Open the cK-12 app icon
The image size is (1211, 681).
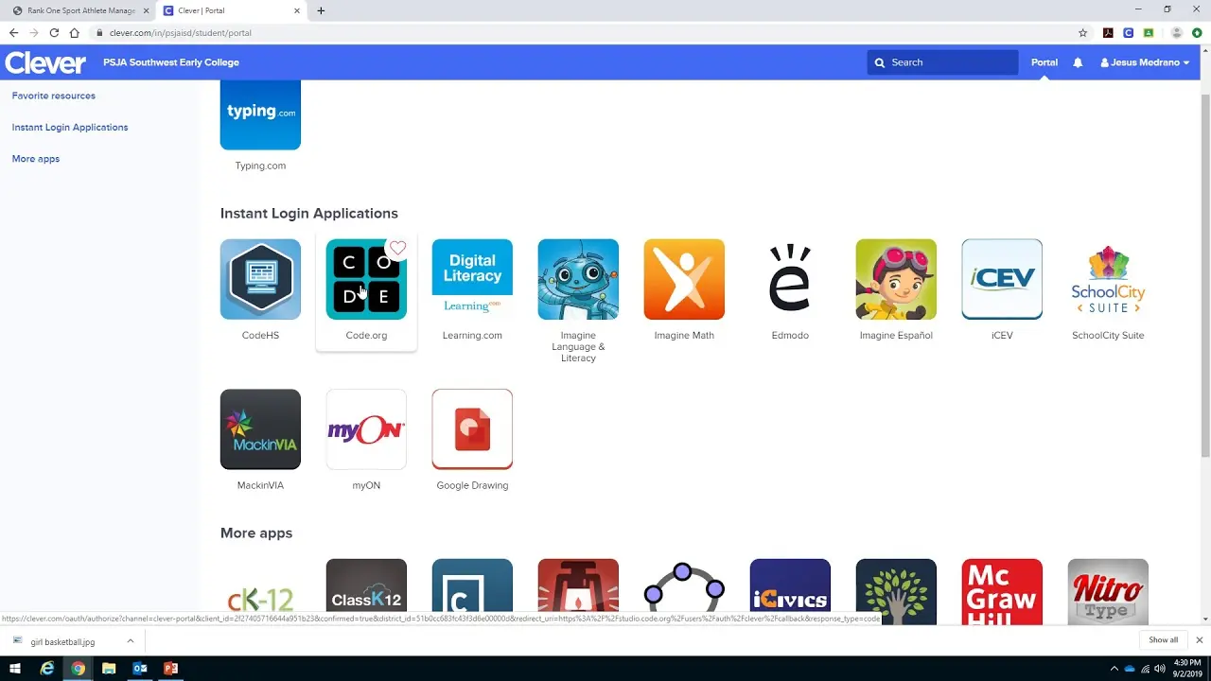pyautogui.click(x=260, y=591)
